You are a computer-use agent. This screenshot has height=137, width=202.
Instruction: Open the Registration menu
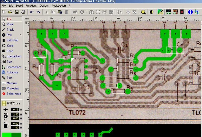[x=59, y=6]
